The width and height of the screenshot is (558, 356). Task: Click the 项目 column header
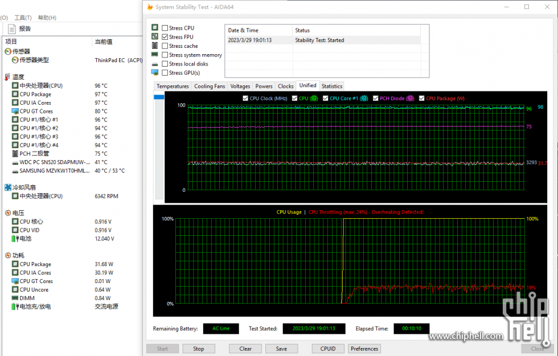[47, 42]
